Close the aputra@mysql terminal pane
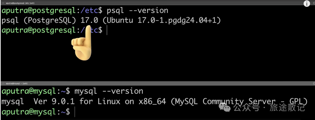Viewport: 315px width, 120px height. [3, 83]
